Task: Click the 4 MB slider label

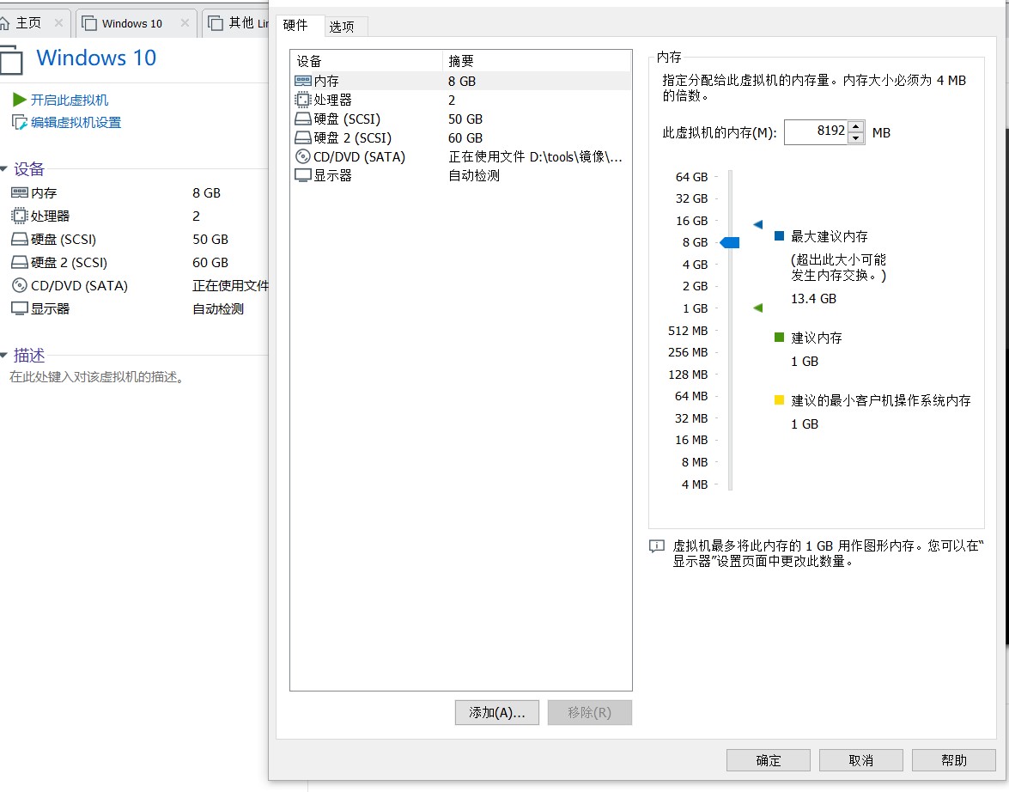Action: tap(695, 484)
